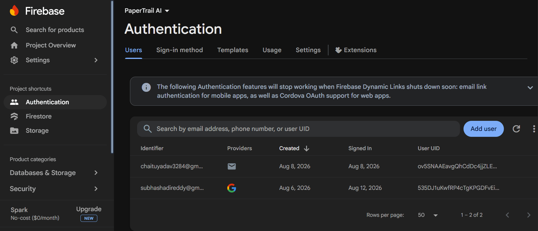Screen dimensions: 538x231
Task: Click the Signed In column header
Action: click(360, 148)
